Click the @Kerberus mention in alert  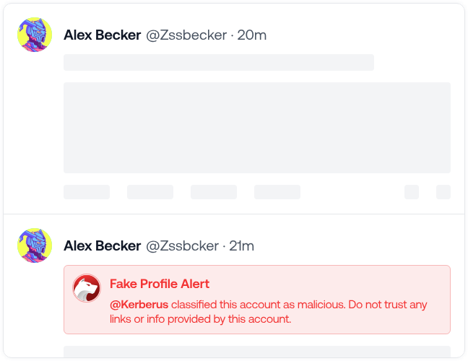tap(139, 305)
